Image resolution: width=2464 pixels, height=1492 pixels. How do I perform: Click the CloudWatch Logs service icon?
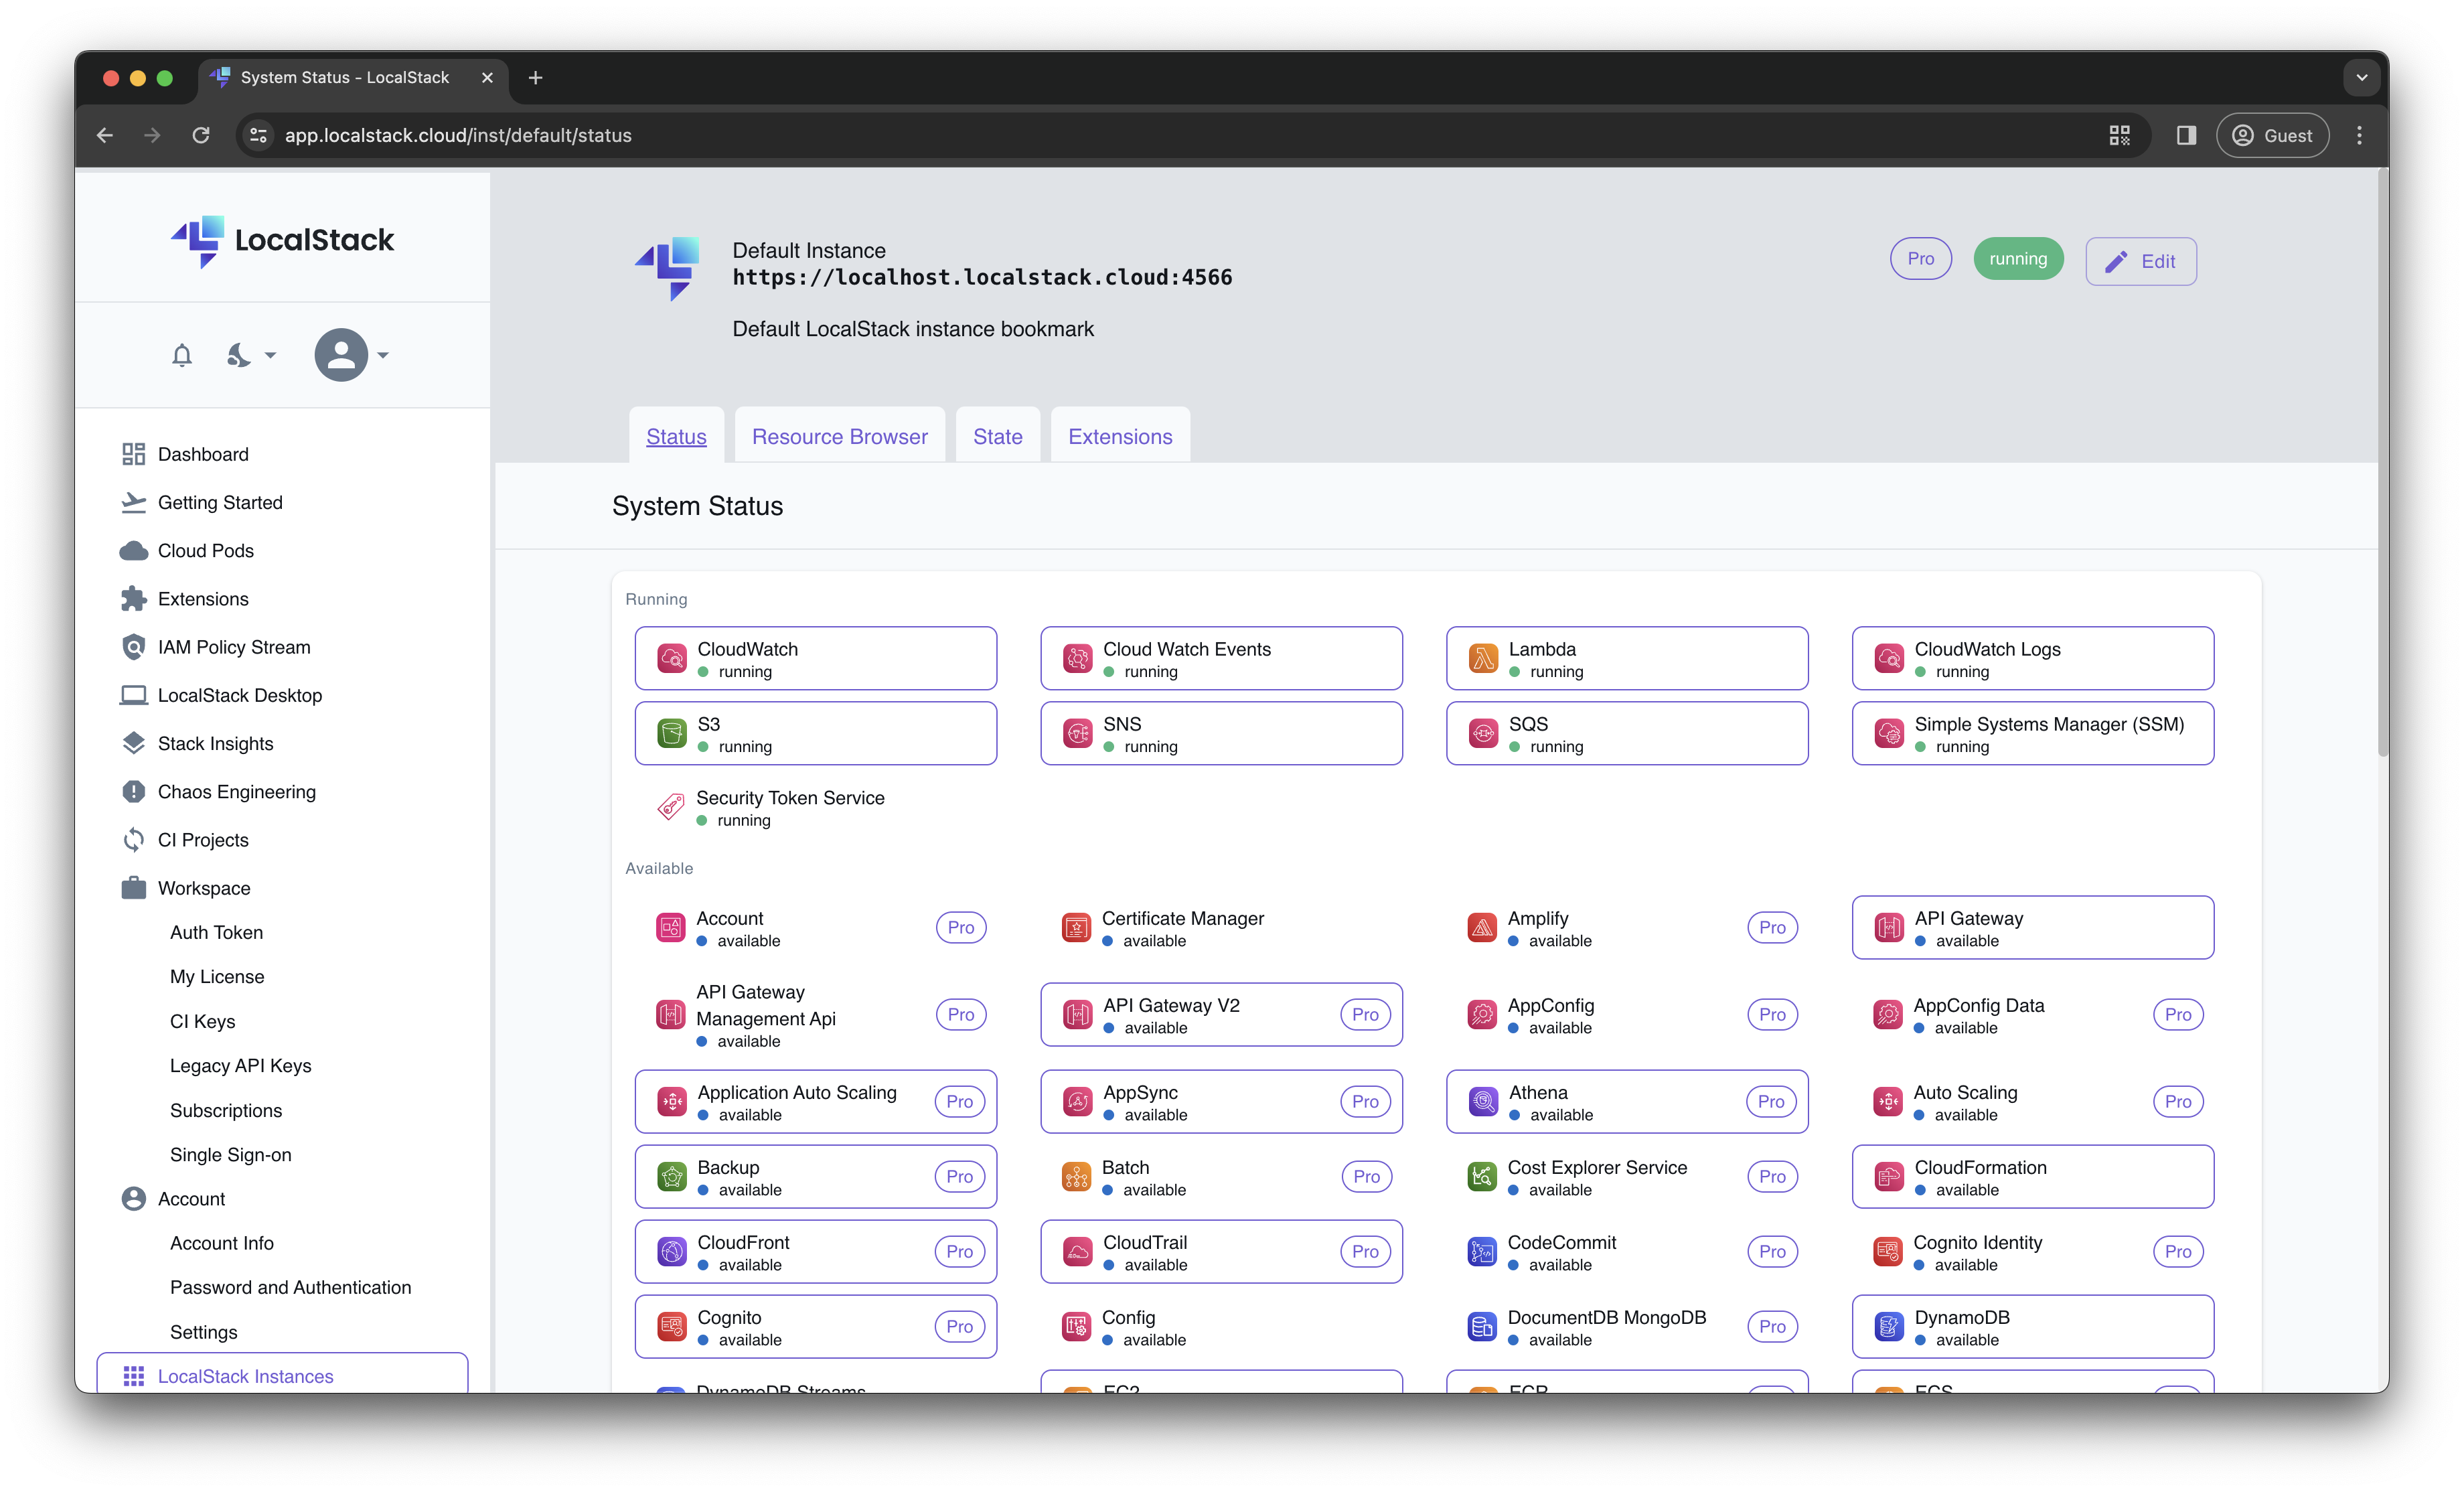[1890, 658]
